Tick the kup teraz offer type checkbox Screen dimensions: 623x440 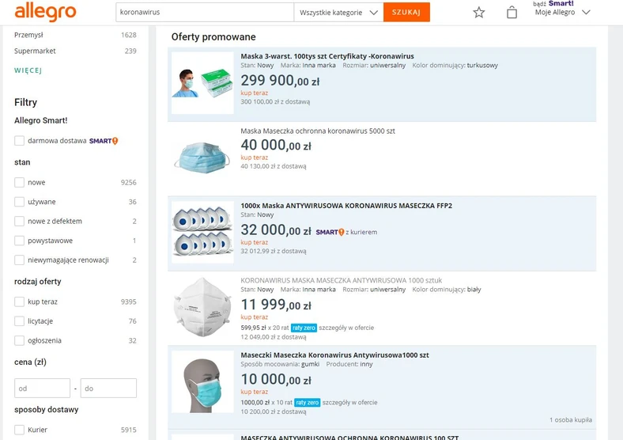pyautogui.click(x=20, y=302)
